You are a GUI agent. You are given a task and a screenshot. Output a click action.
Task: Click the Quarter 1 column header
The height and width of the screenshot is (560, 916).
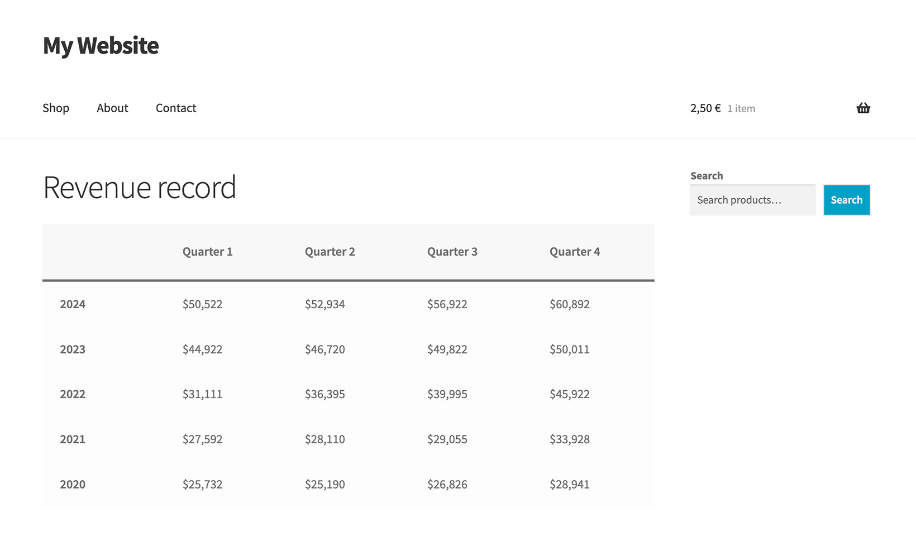[x=207, y=252]
